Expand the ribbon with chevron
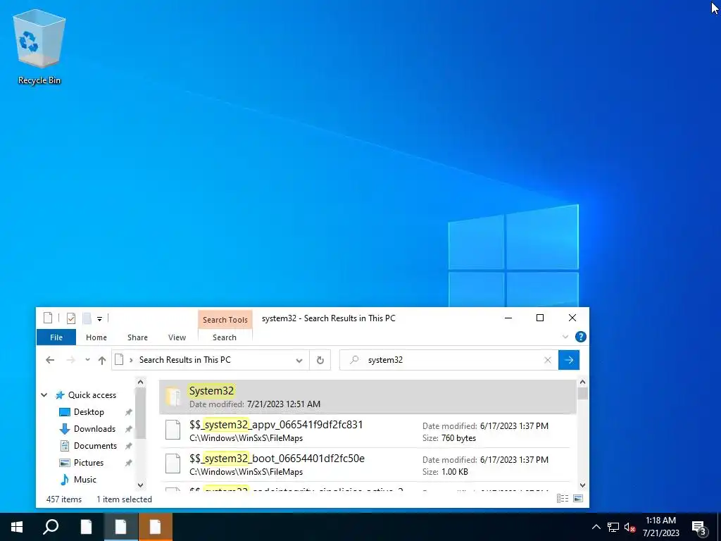The width and height of the screenshot is (721, 541). click(x=565, y=337)
